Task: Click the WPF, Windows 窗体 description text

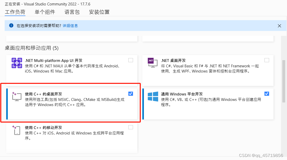Action: click(210, 69)
